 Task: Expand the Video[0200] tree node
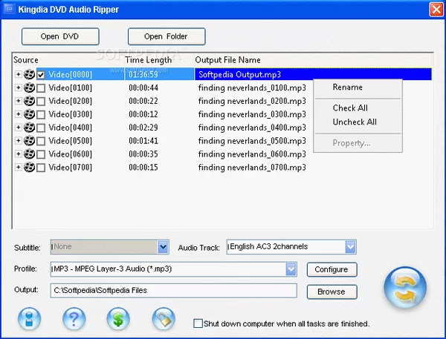tap(18, 101)
